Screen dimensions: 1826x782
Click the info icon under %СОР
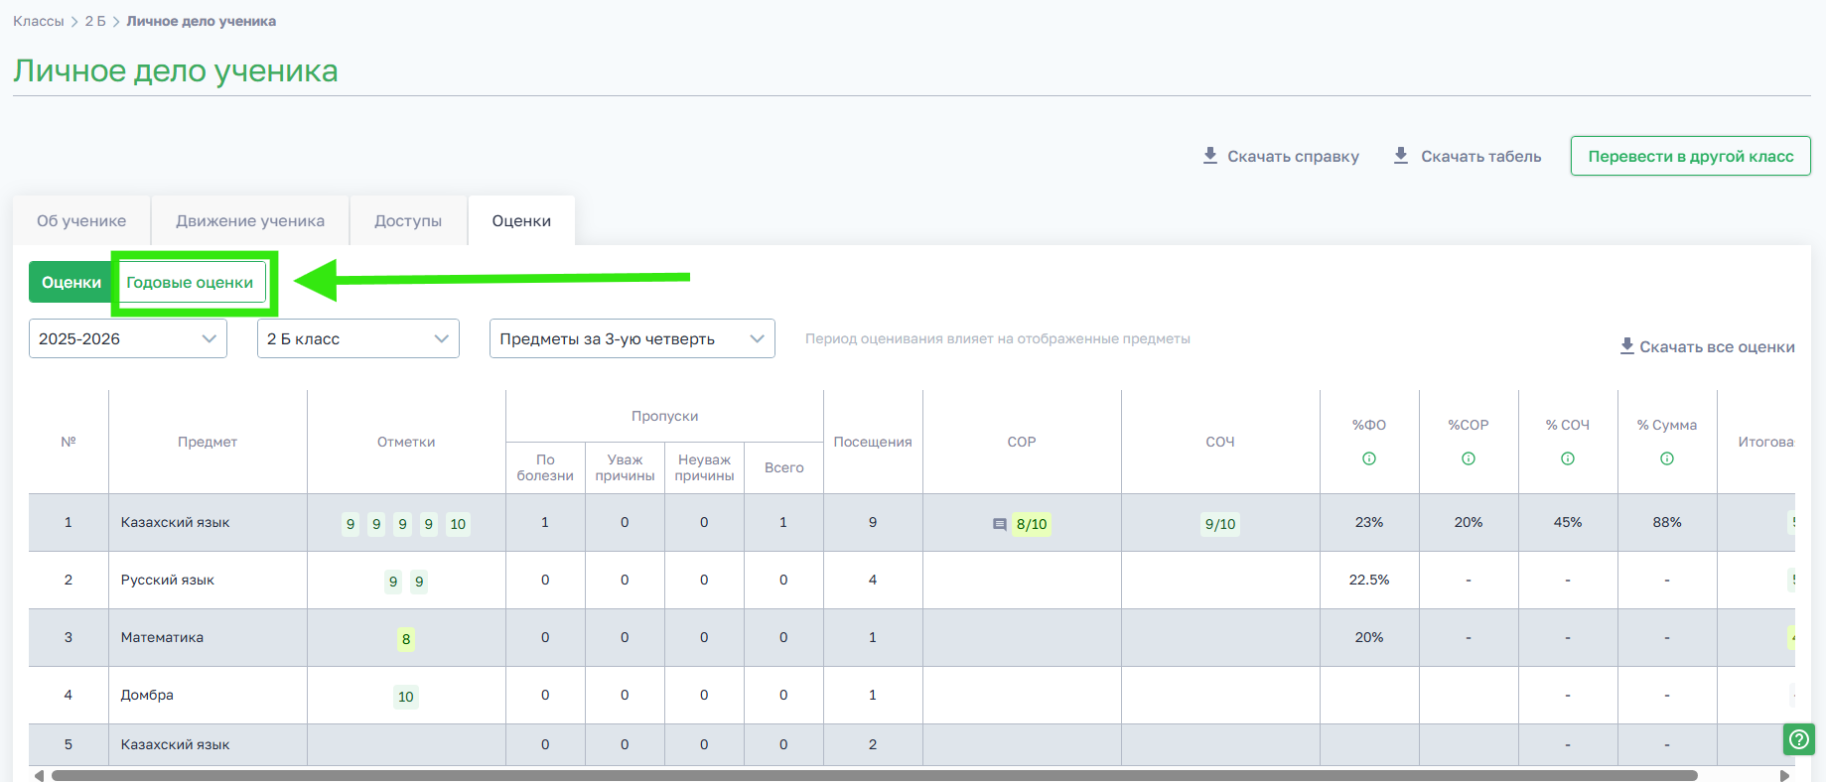[1468, 458]
